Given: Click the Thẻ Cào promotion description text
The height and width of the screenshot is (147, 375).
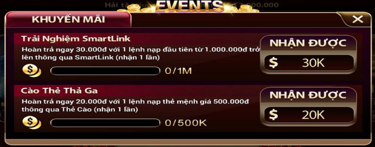Looking at the screenshot, I should pyautogui.click(x=135, y=105).
